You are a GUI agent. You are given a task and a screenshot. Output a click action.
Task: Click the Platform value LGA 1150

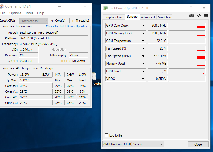pyautogui.click(x=53, y=38)
